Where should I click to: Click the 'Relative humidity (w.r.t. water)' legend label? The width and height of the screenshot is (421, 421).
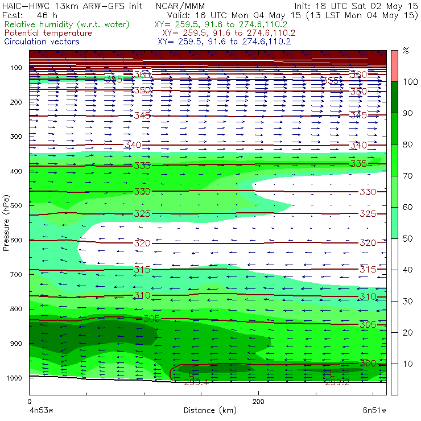point(67,24)
